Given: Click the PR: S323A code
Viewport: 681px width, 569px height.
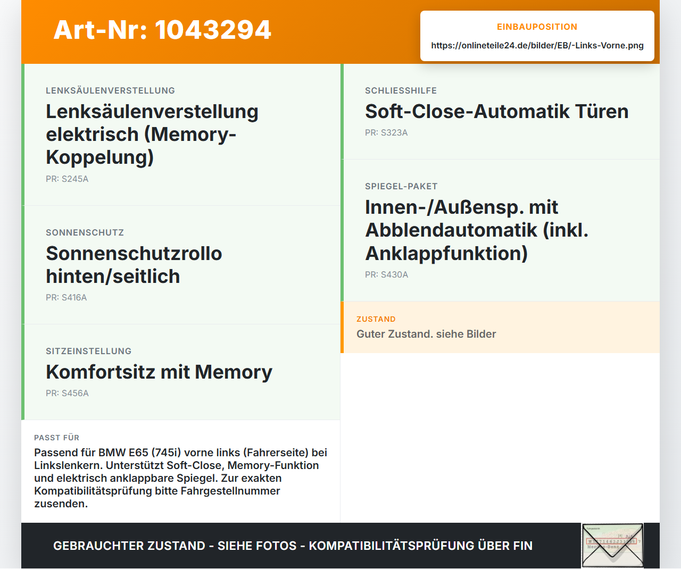Looking at the screenshot, I should 386,132.
